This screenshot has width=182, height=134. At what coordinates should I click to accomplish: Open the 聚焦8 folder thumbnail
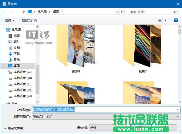pyautogui.click(x=75, y=48)
